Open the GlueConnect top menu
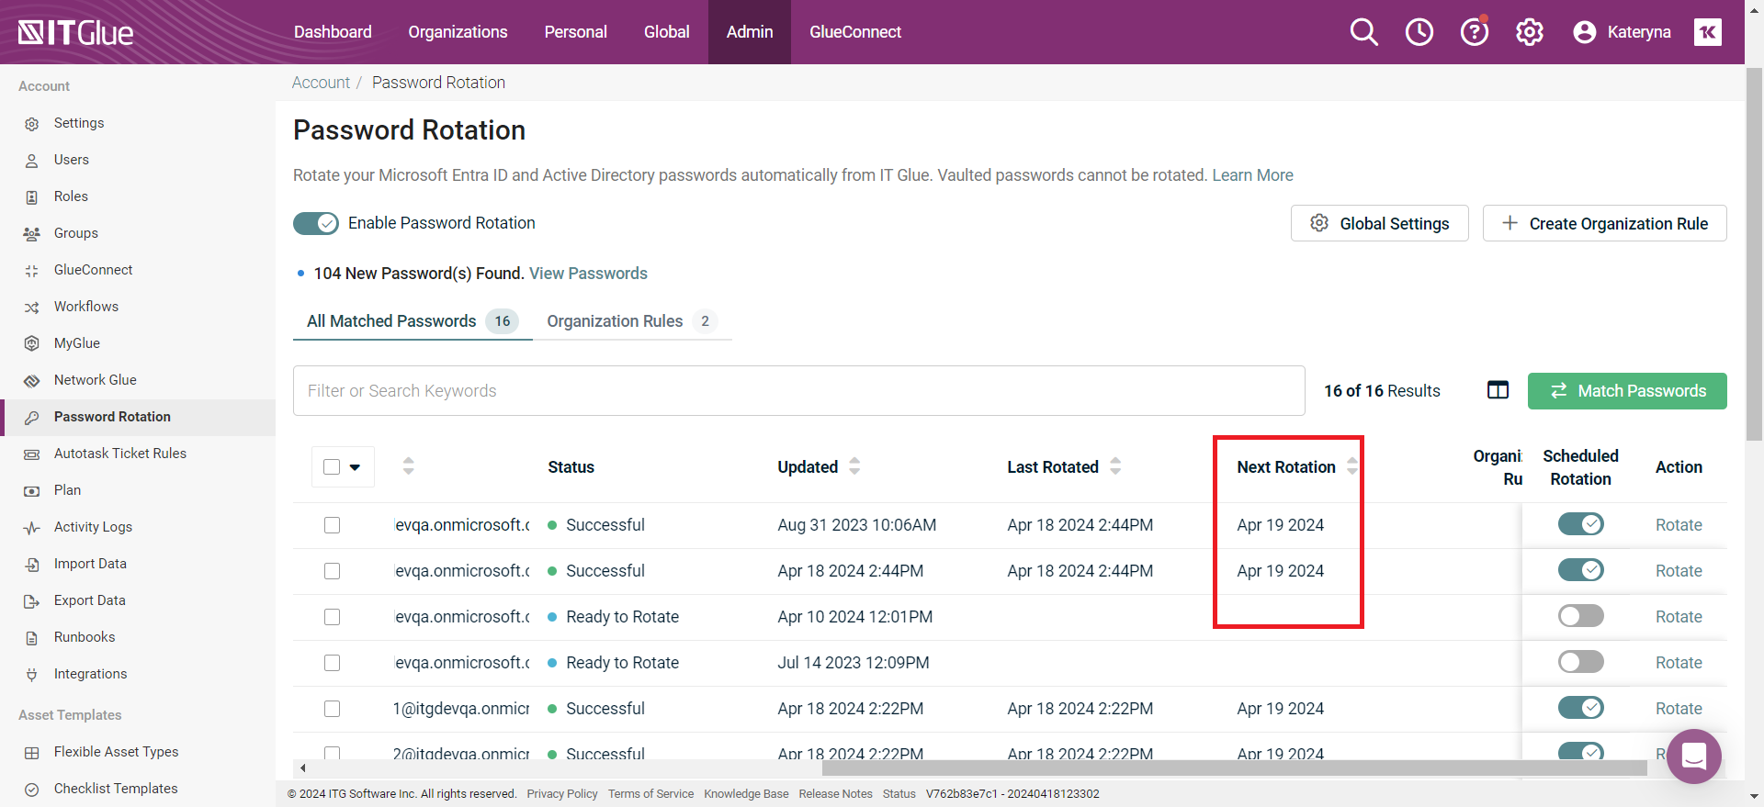The height and width of the screenshot is (807, 1764). 854,32
